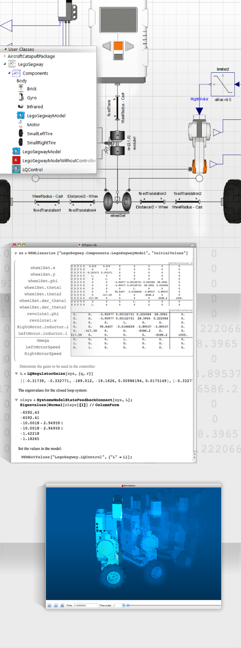Click the SmallRightTire icon
The height and width of the screenshot is (648, 241).
point(21,142)
